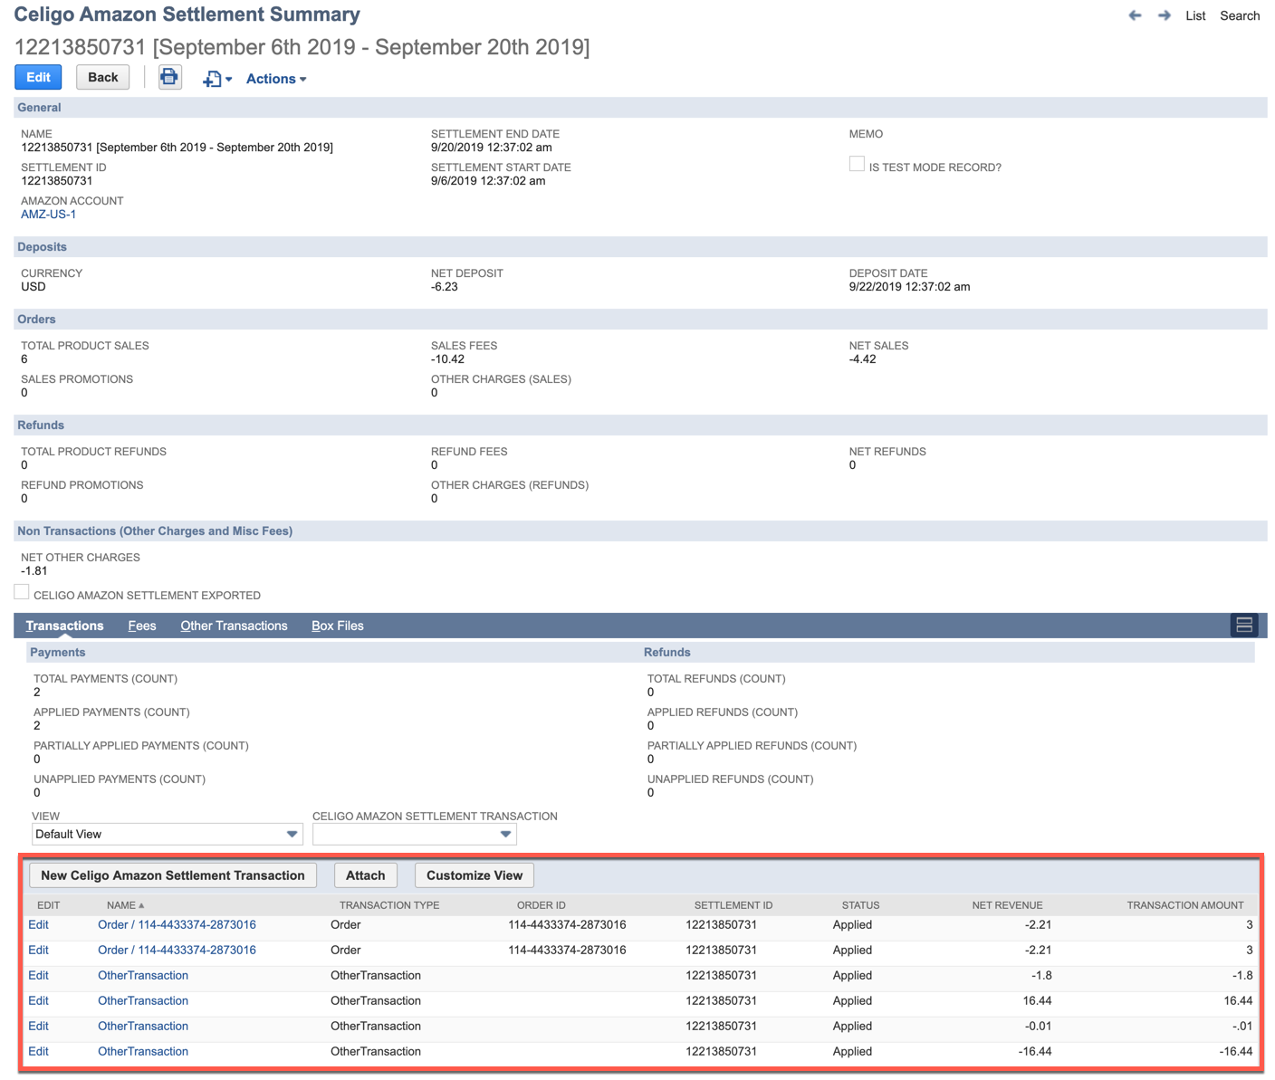Click the blue Edit button
Screen dimensions: 1275x1080
(38, 78)
